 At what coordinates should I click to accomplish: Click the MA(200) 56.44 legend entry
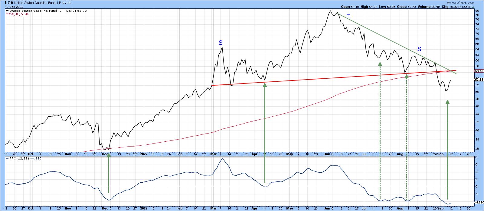point(19,14)
